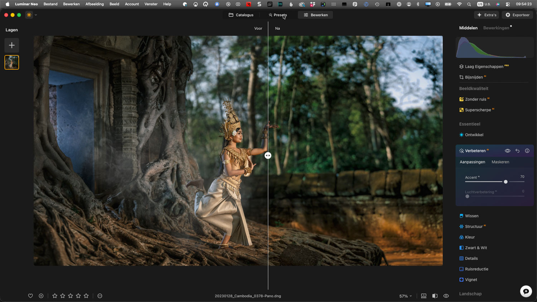Collapse the Verbeteren tool header
537x302 pixels.
point(475,151)
